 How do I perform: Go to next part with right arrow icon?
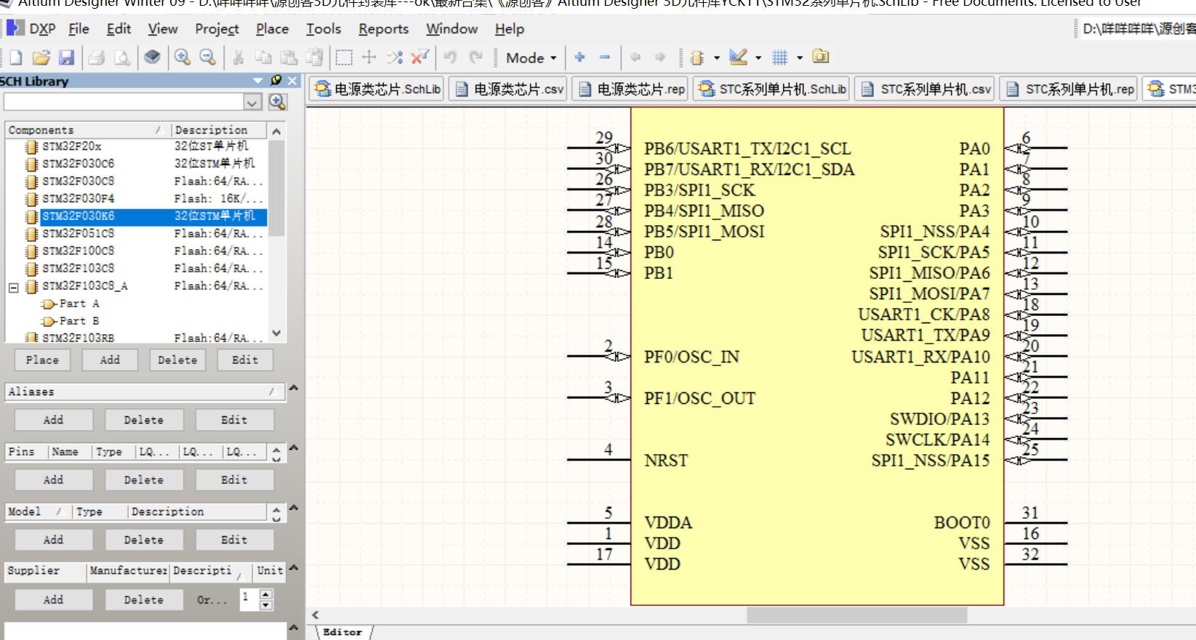pos(660,57)
